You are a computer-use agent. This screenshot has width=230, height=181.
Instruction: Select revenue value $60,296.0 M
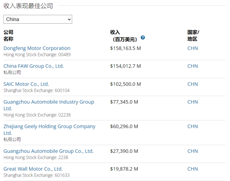tap(124, 126)
